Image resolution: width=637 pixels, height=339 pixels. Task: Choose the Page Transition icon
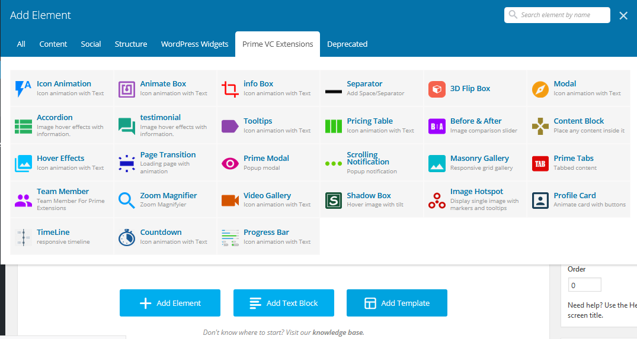(x=127, y=163)
